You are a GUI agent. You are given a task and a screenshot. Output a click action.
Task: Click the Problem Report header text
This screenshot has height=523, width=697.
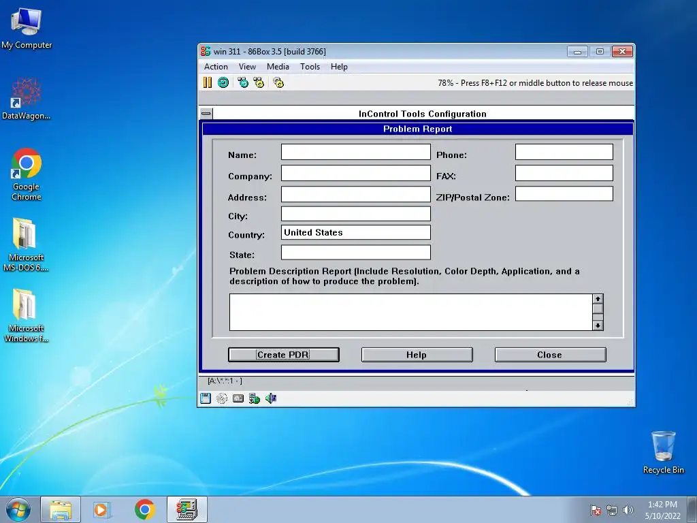point(418,129)
